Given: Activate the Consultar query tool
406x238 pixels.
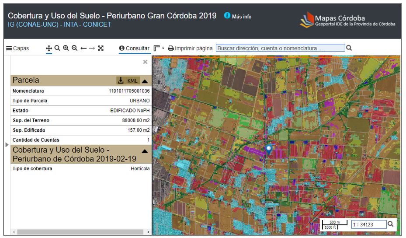Looking at the screenshot, I should (134, 48).
